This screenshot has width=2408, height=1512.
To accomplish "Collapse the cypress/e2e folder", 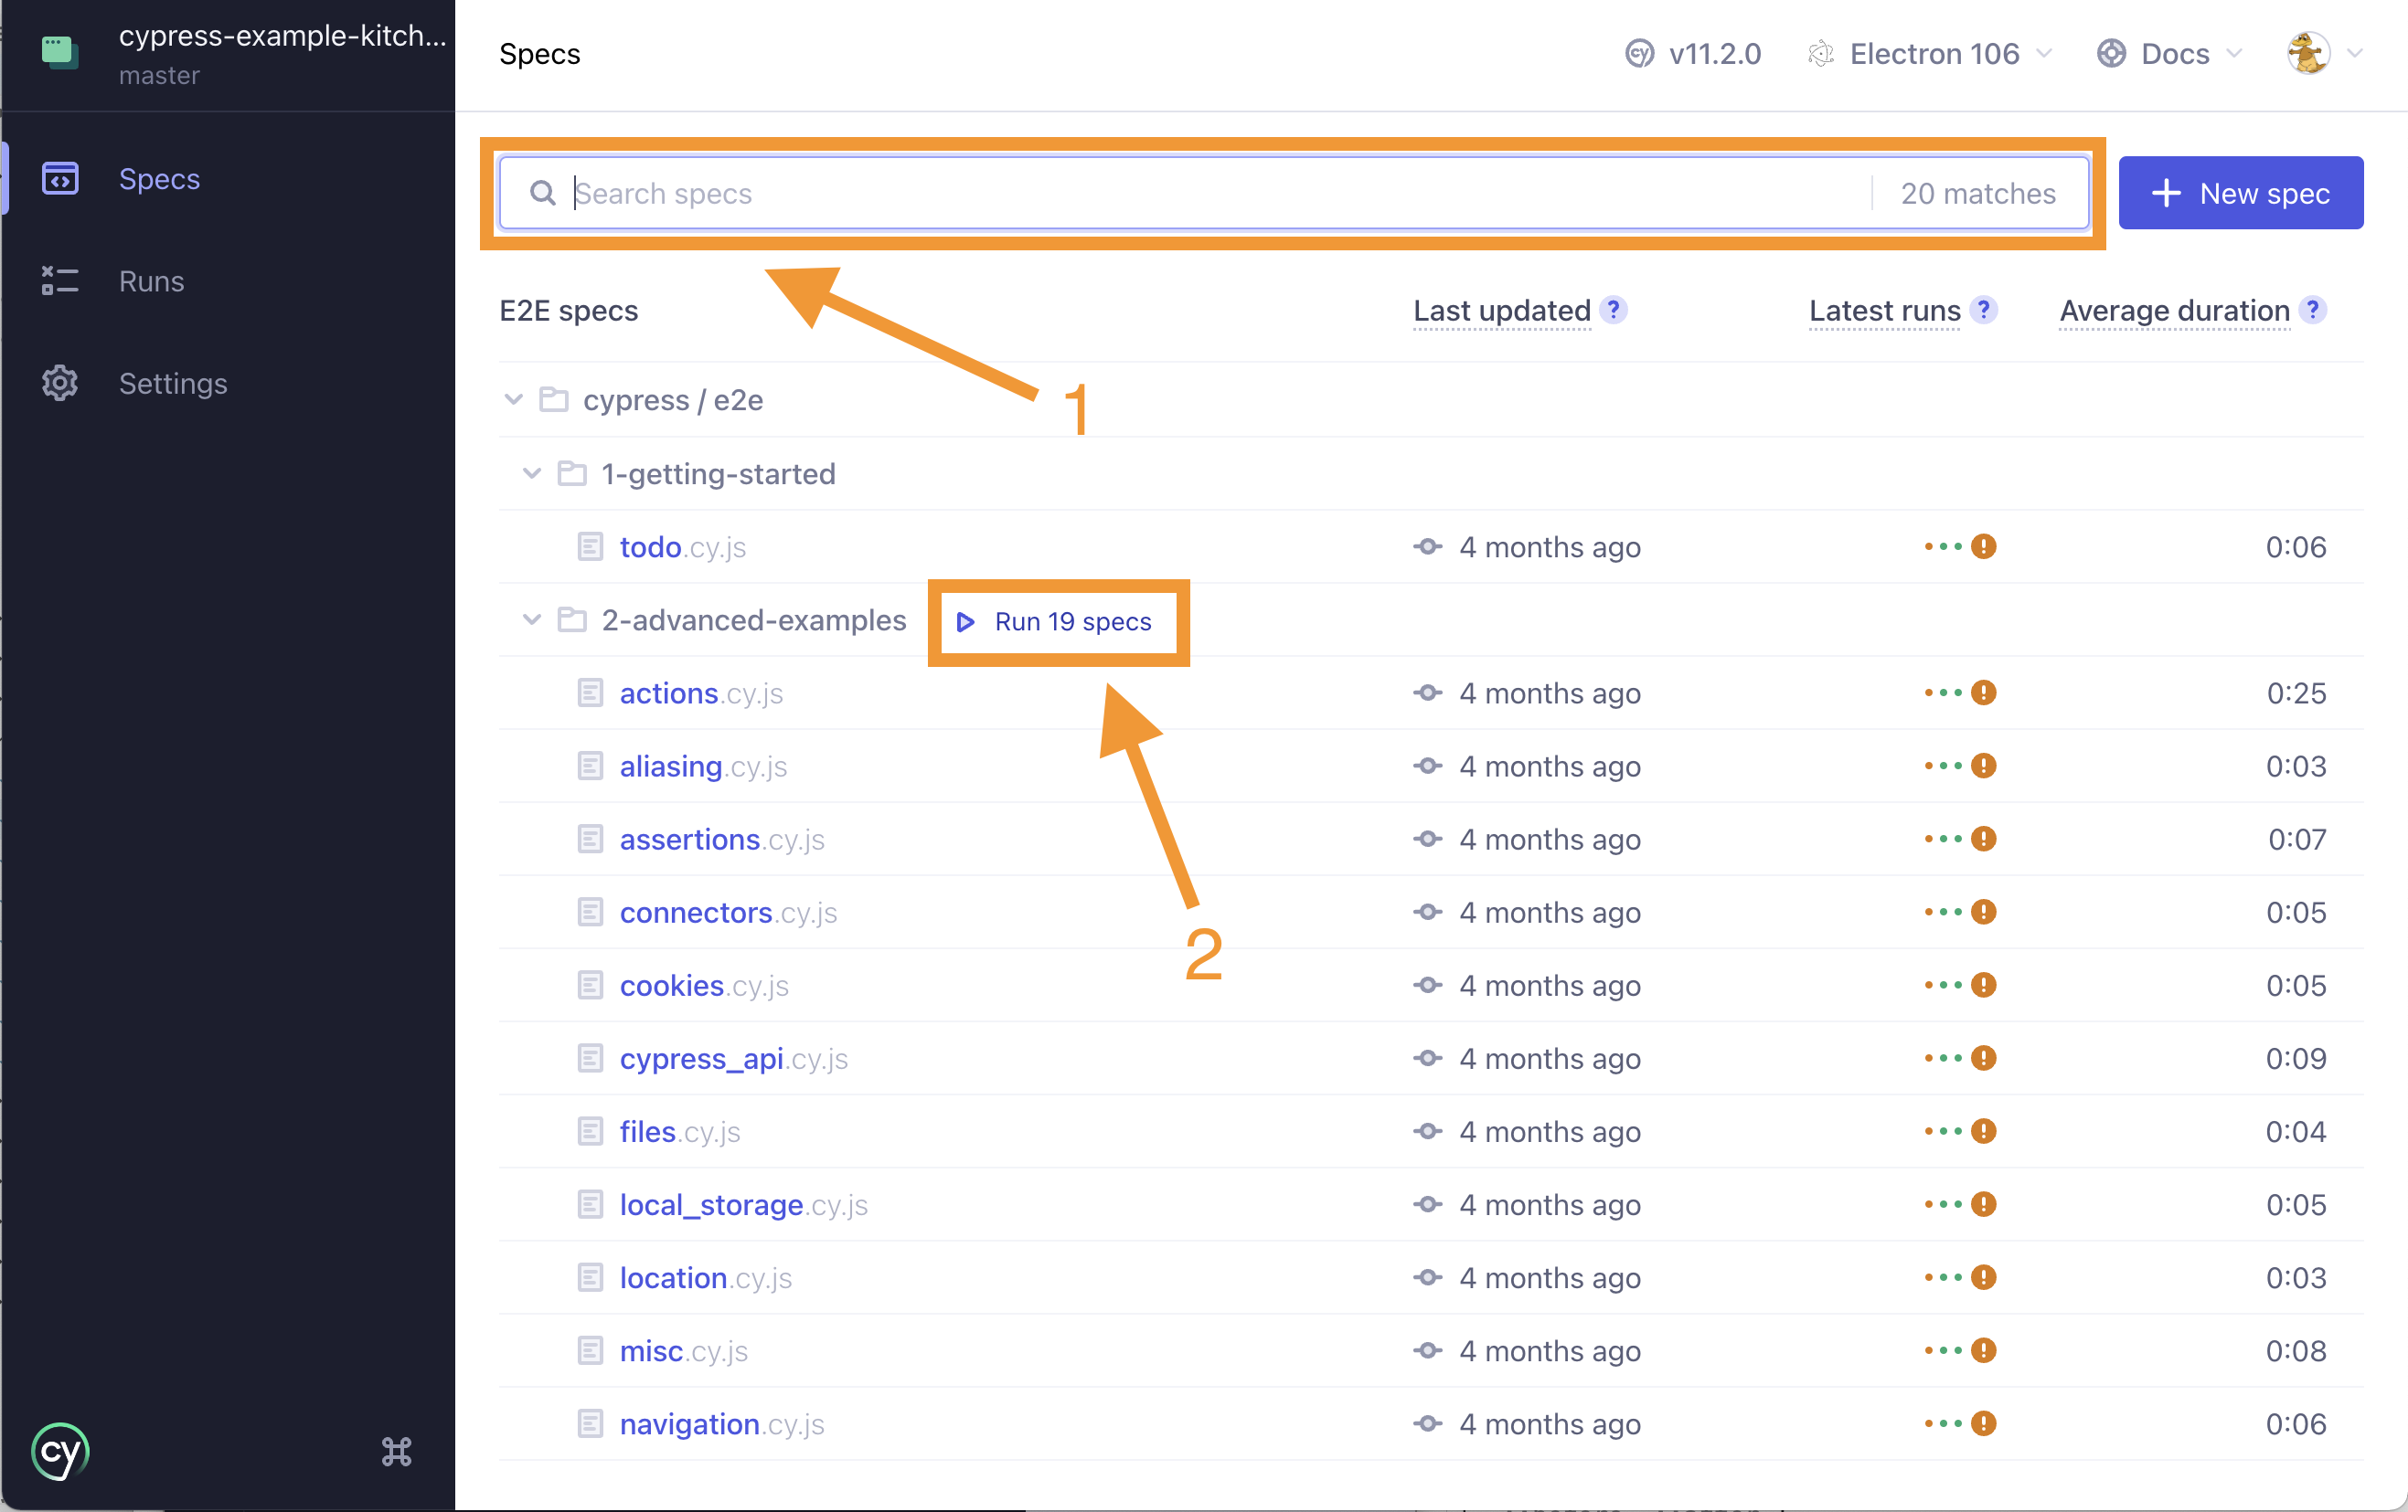I will pyautogui.click(x=512, y=401).
